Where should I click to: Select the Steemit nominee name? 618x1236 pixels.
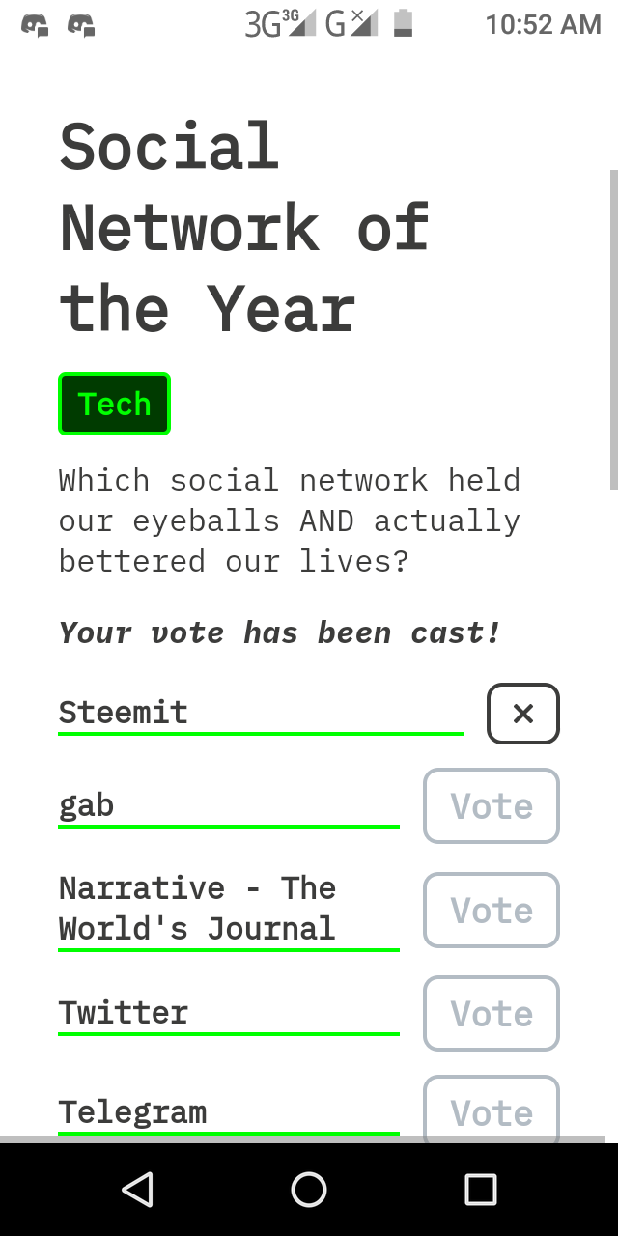[x=124, y=713]
